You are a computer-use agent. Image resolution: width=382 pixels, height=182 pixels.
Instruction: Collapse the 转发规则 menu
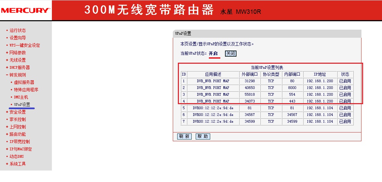point(18,75)
